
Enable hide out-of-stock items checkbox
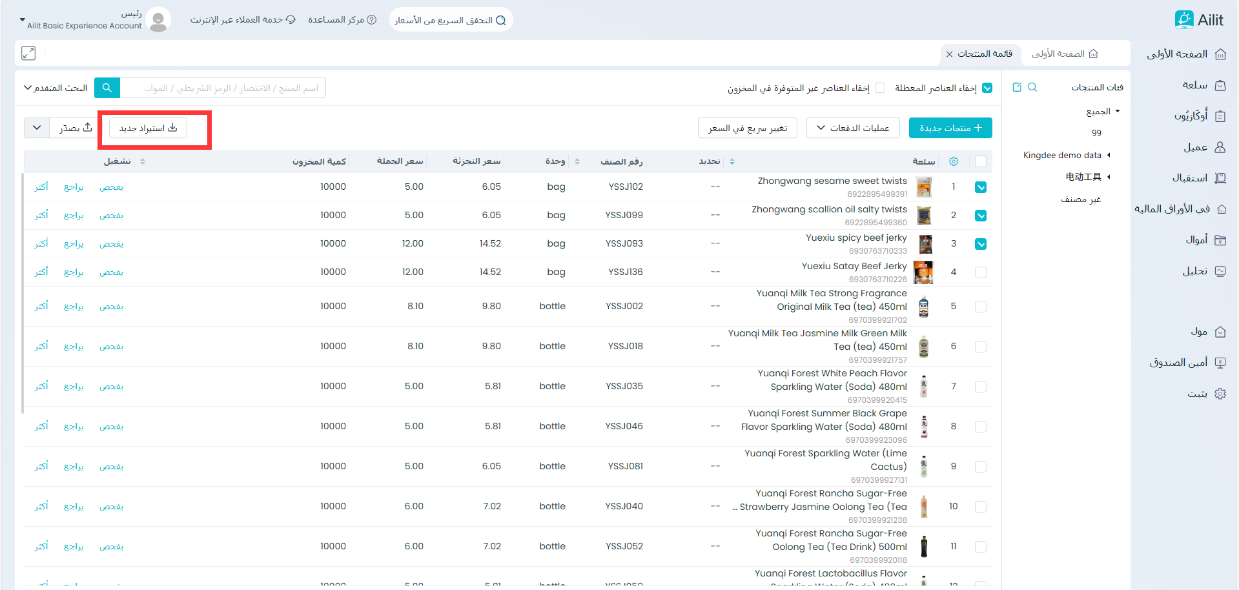880,88
